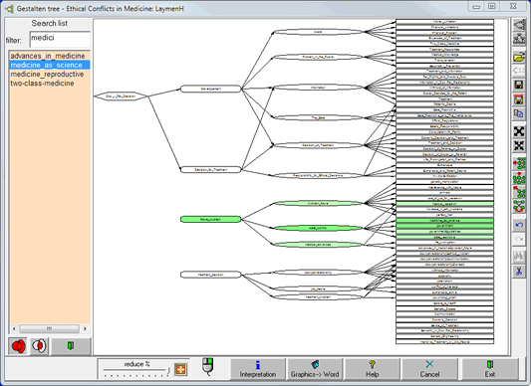Collapse the tree with inward arrows icon
The image size is (531, 386).
(518, 146)
